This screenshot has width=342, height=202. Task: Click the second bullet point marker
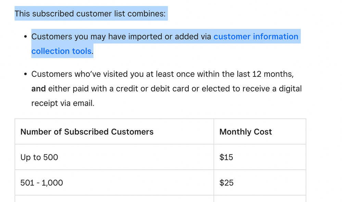pos(25,74)
